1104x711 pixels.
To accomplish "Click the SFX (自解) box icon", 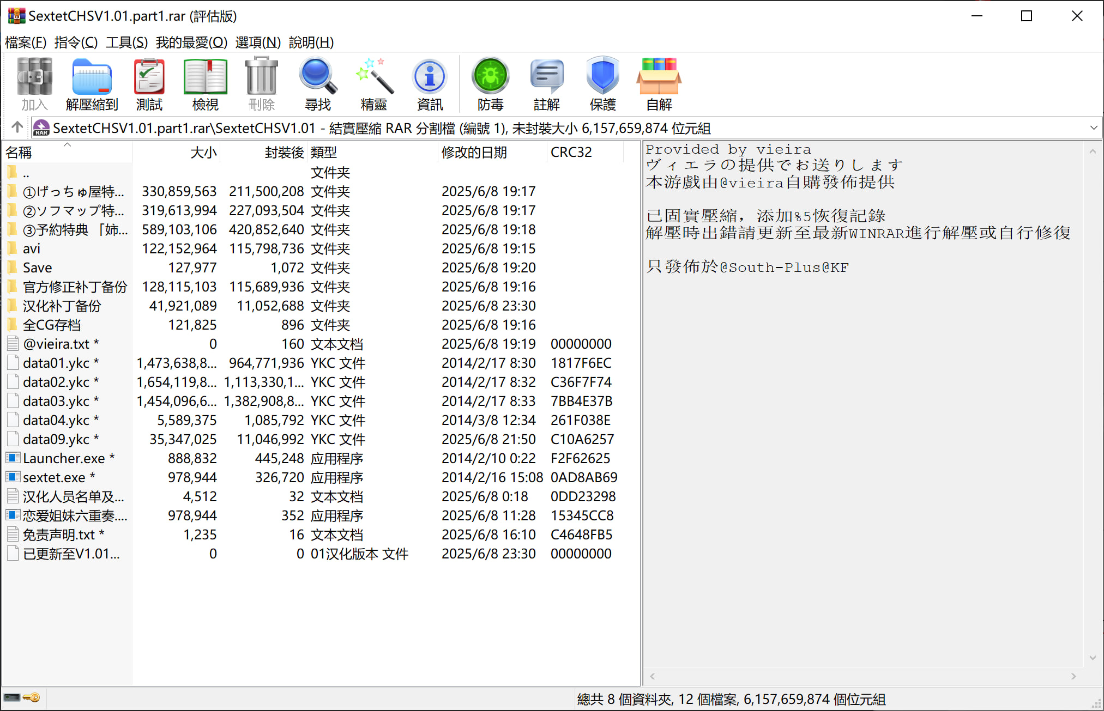I will click(659, 83).
